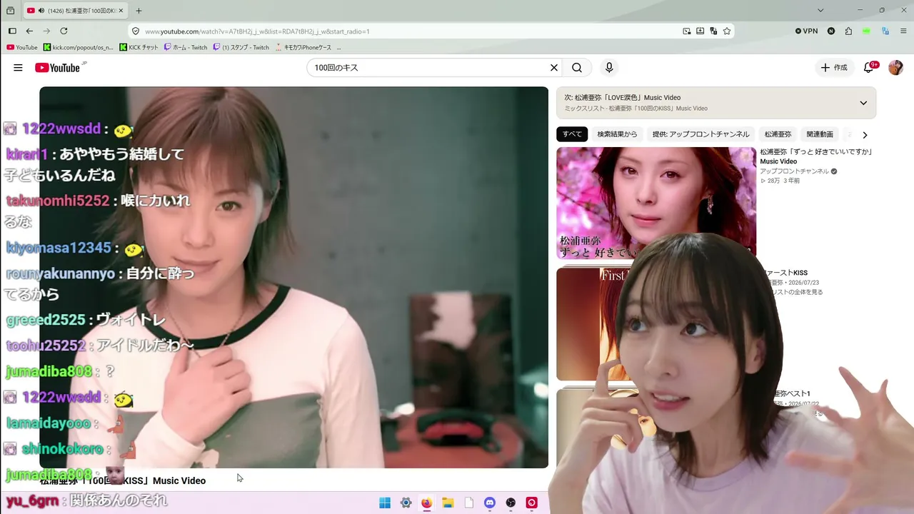Open the blank document taskbar icon
This screenshot has width=914, height=514.
(468, 503)
